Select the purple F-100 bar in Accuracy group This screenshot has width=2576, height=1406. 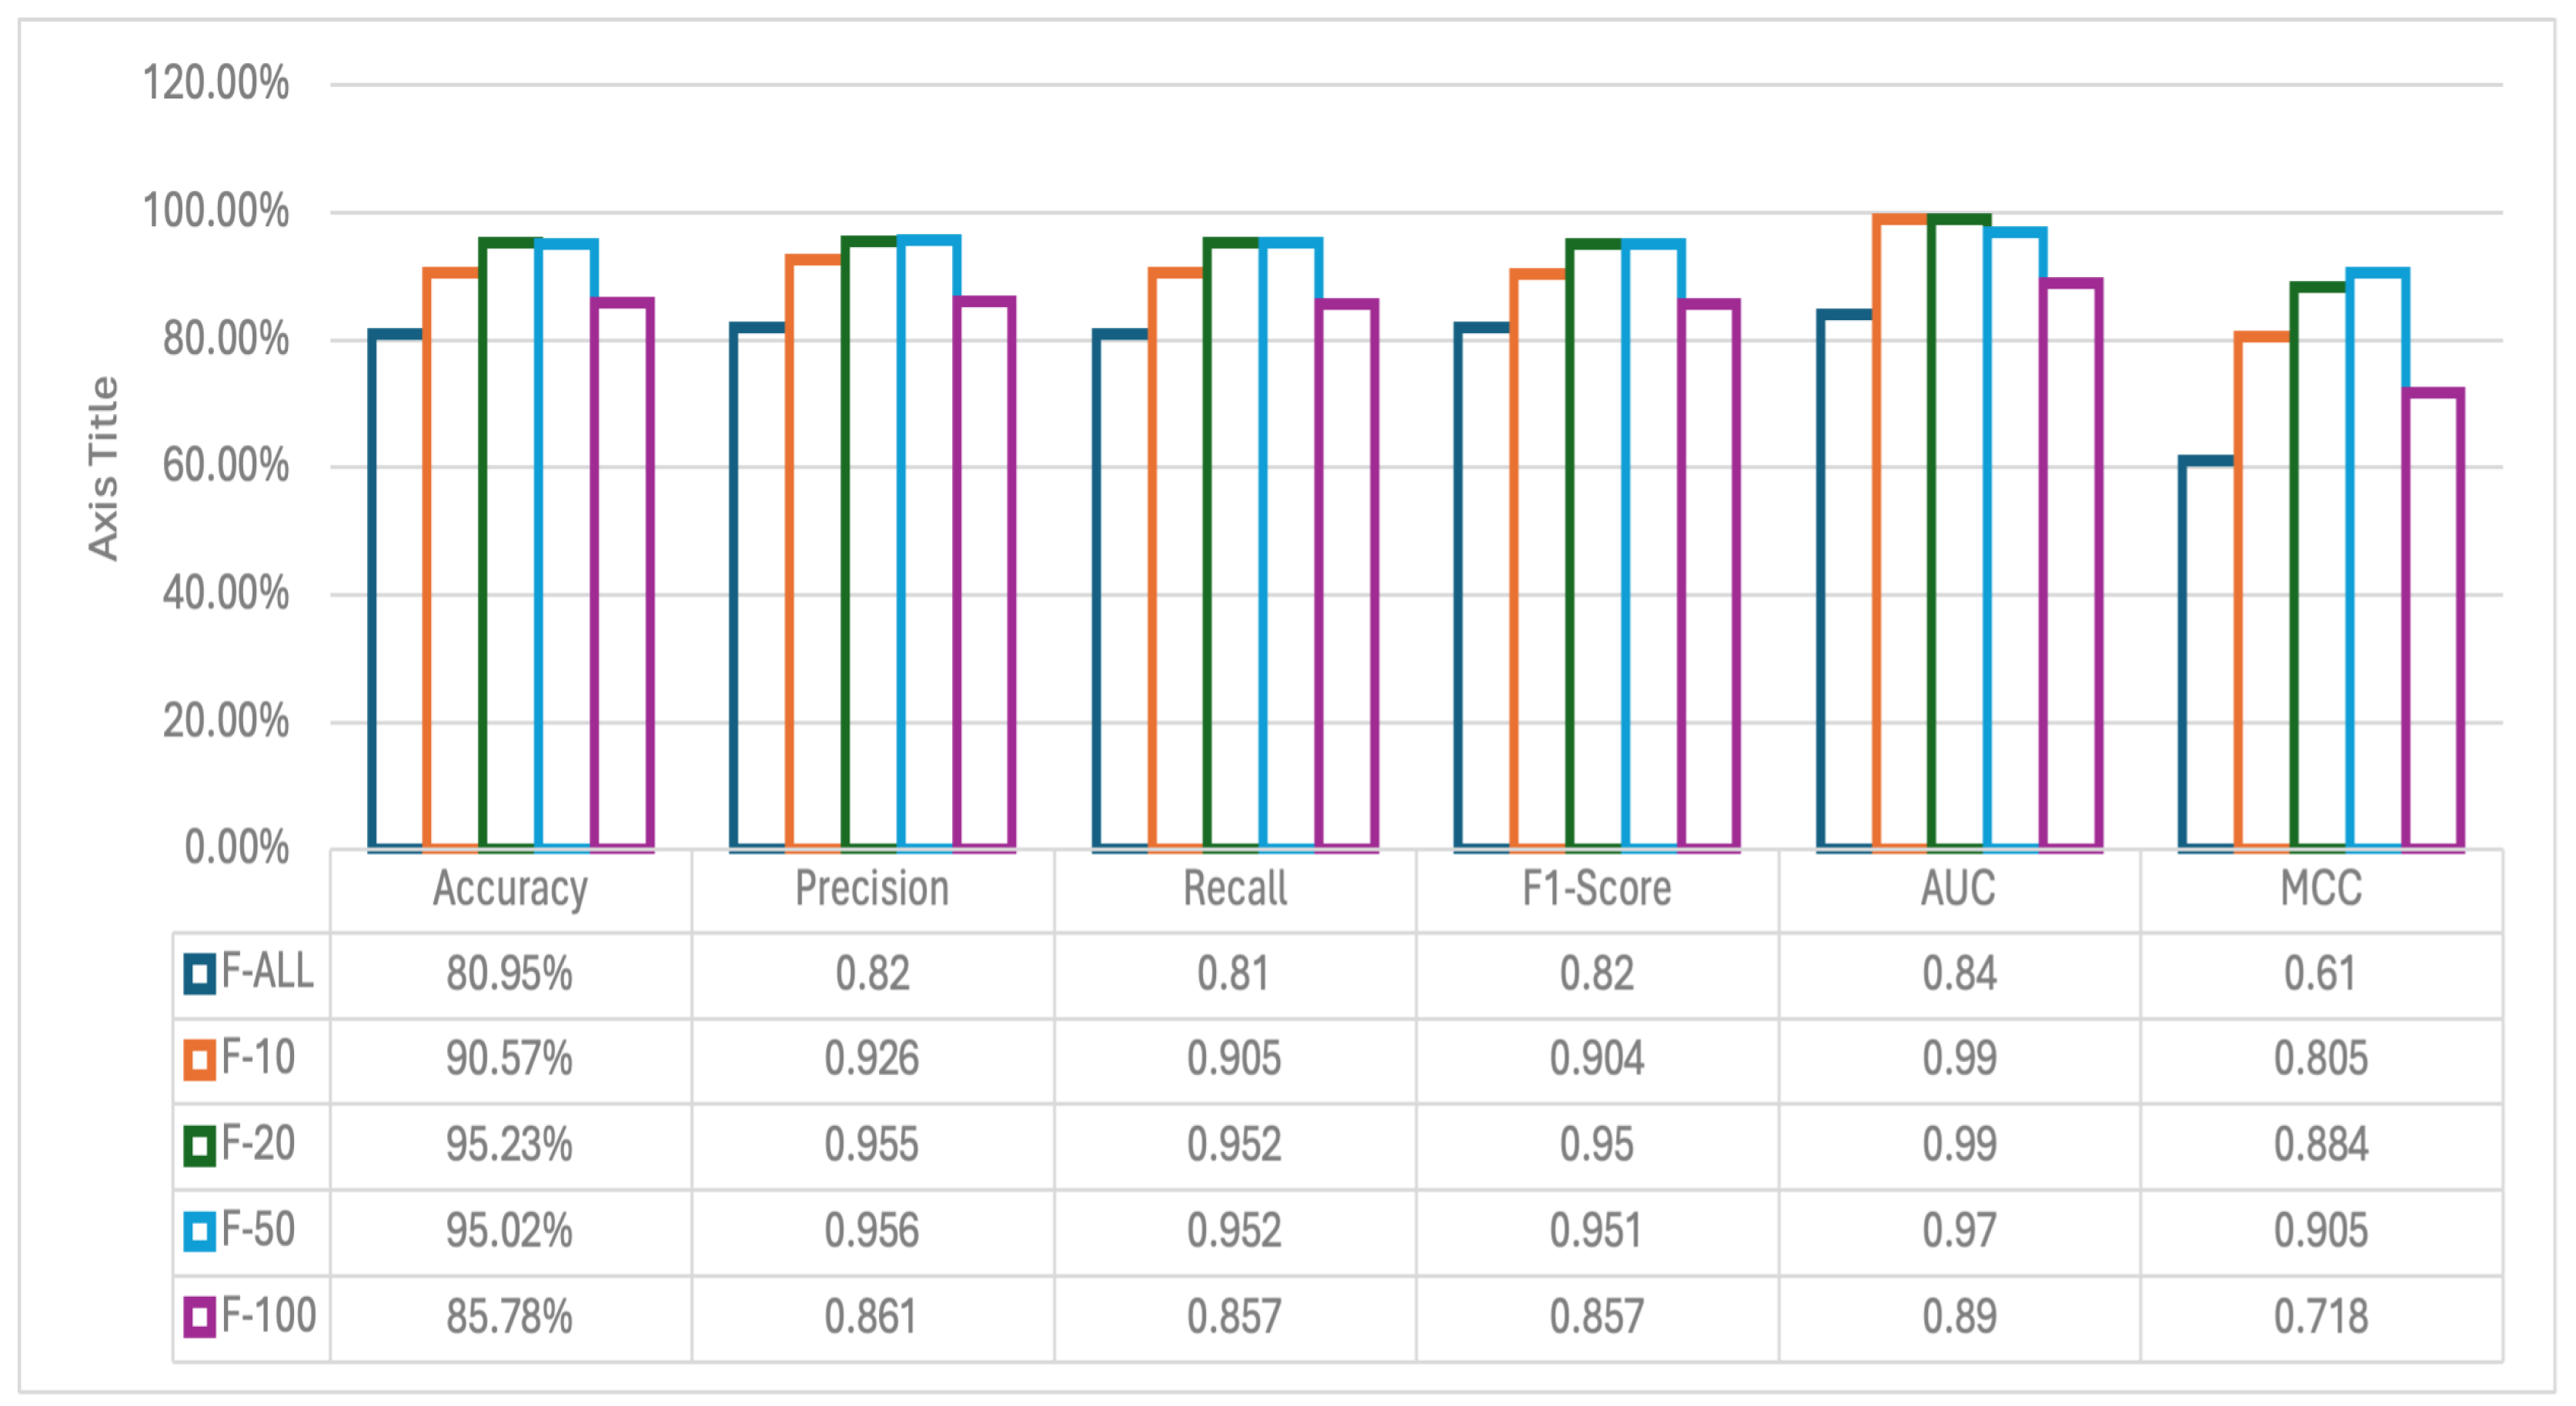pos(622,575)
